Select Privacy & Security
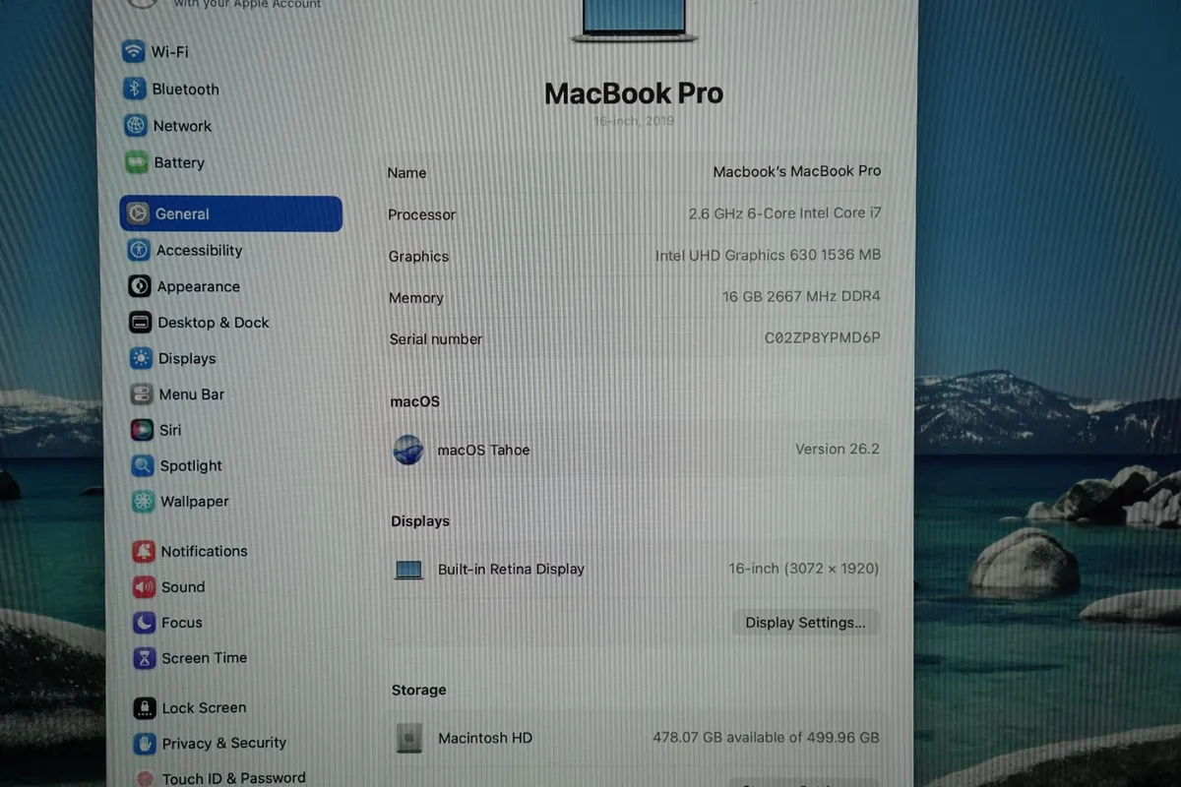Image resolution: width=1181 pixels, height=787 pixels. (147, 743)
